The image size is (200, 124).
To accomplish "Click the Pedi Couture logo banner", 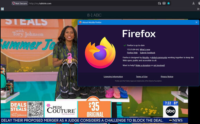I will pyautogui.click(x=61, y=109).
